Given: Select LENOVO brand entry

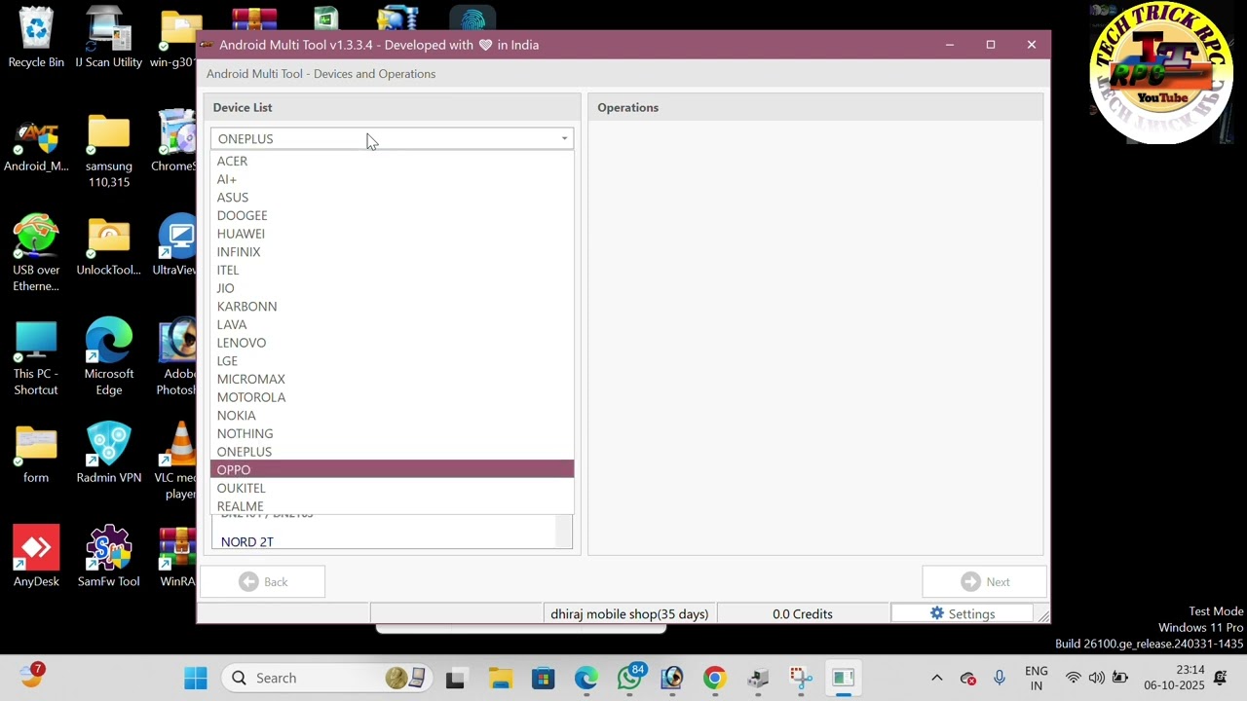Looking at the screenshot, I should (x=392, y=343).
